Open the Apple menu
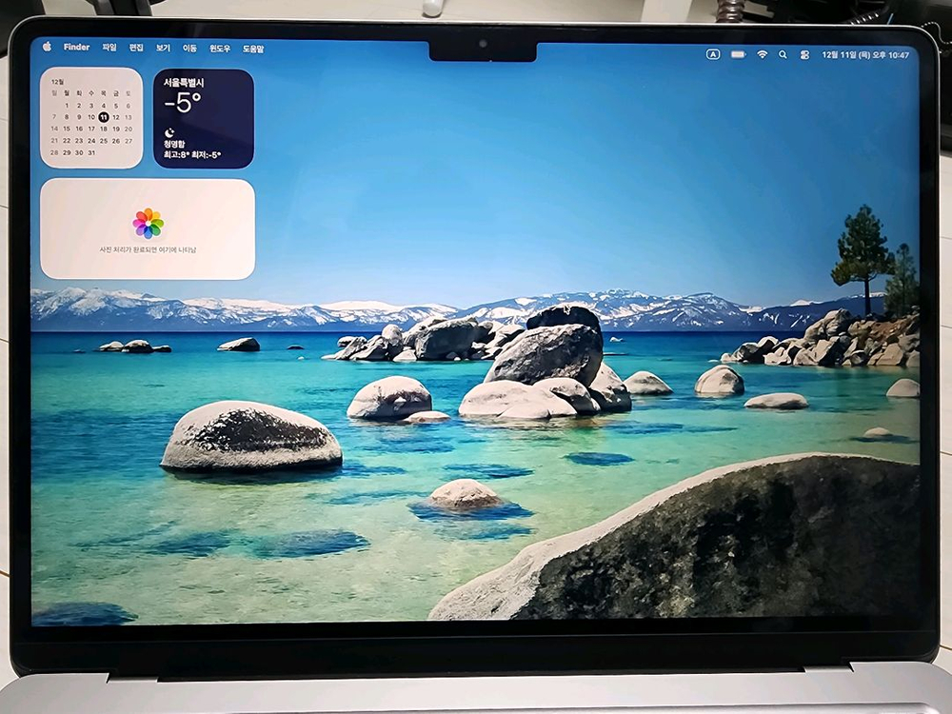Screen dimensions: 952x714 (x=45, y=46)
